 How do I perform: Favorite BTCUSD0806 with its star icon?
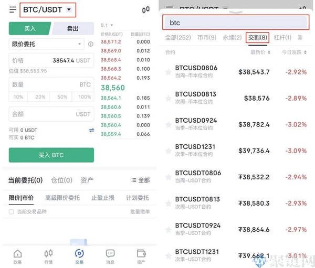[x=169, y=72]
